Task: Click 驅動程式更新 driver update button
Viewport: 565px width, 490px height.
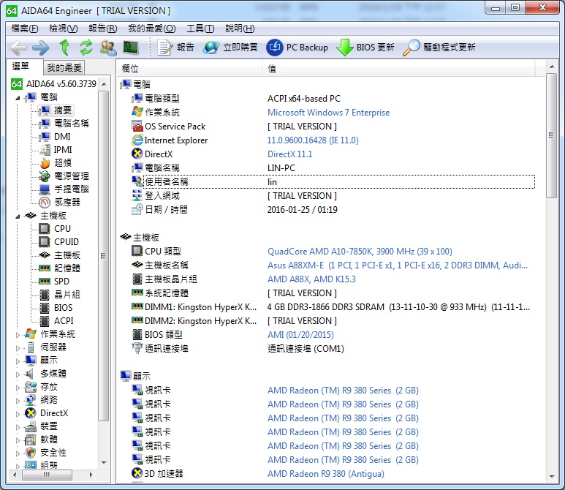Action: pyautogui.click(x=439, y=48)
